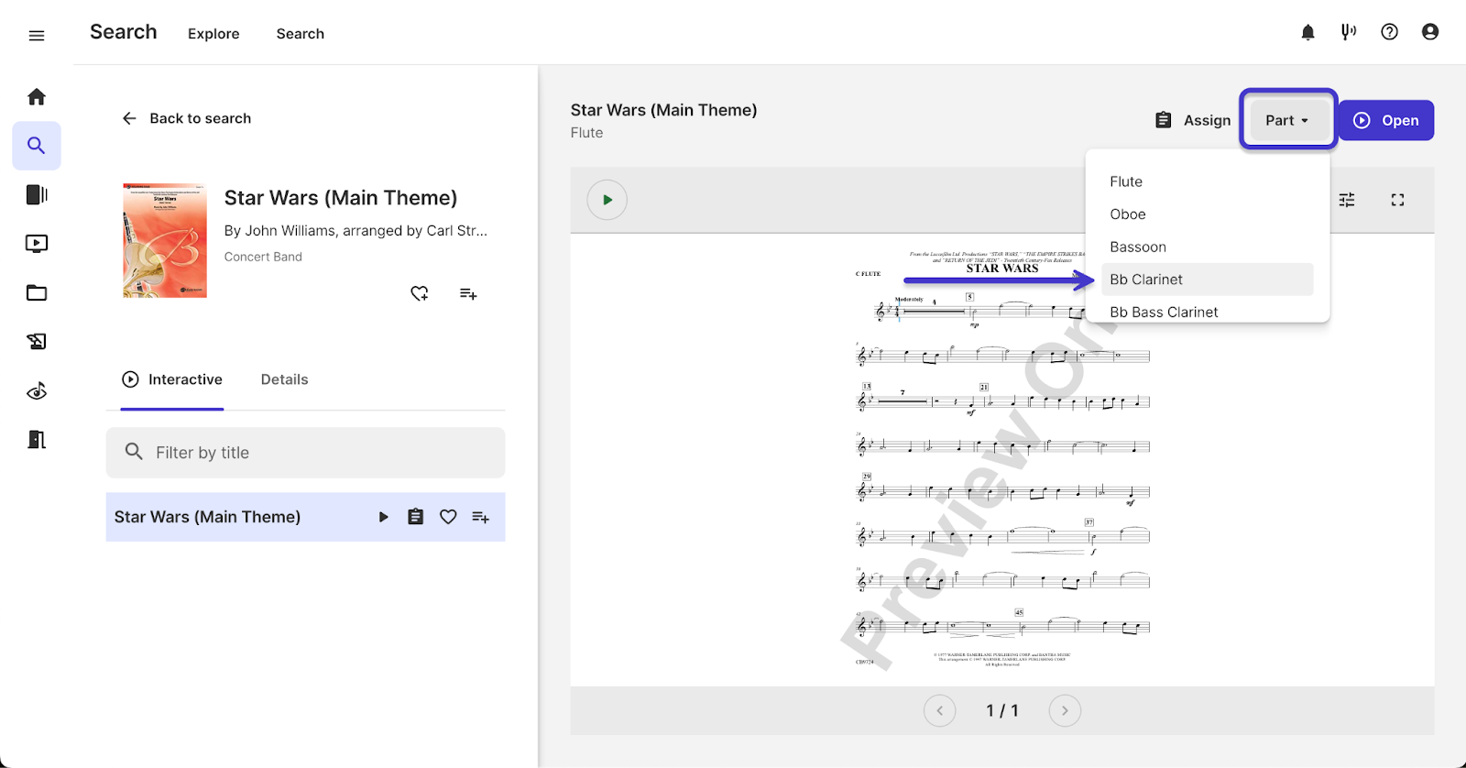Open the tuner icon
The height and width of the screenshot is (768, 1466).
1349,32
